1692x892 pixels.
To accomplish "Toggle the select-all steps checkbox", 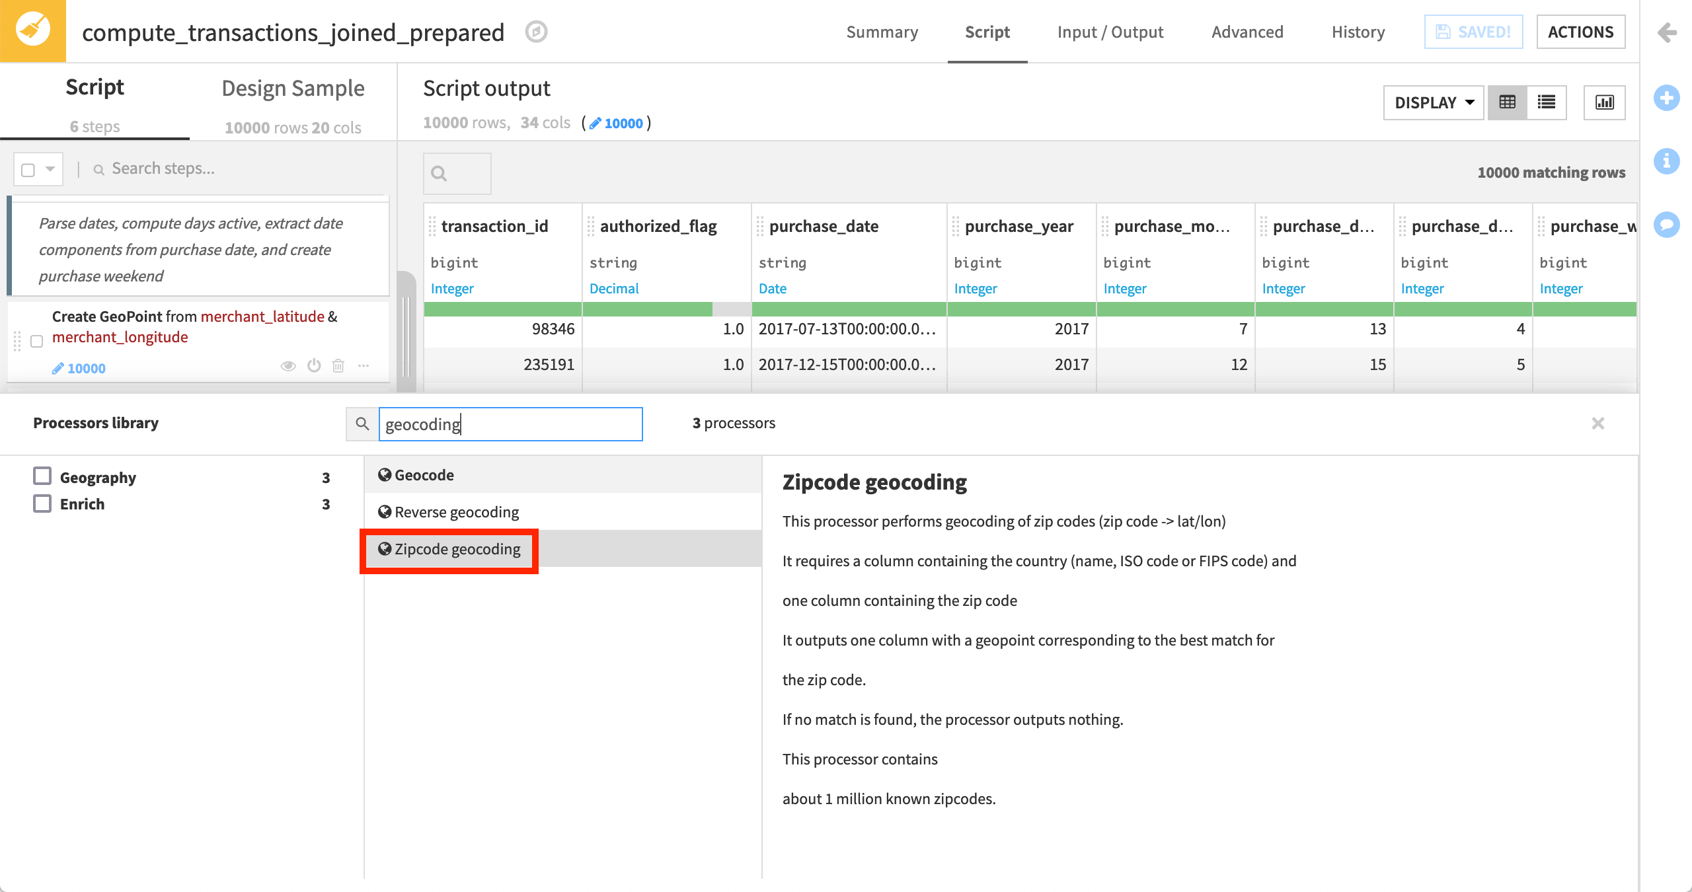I will point(28,170).
